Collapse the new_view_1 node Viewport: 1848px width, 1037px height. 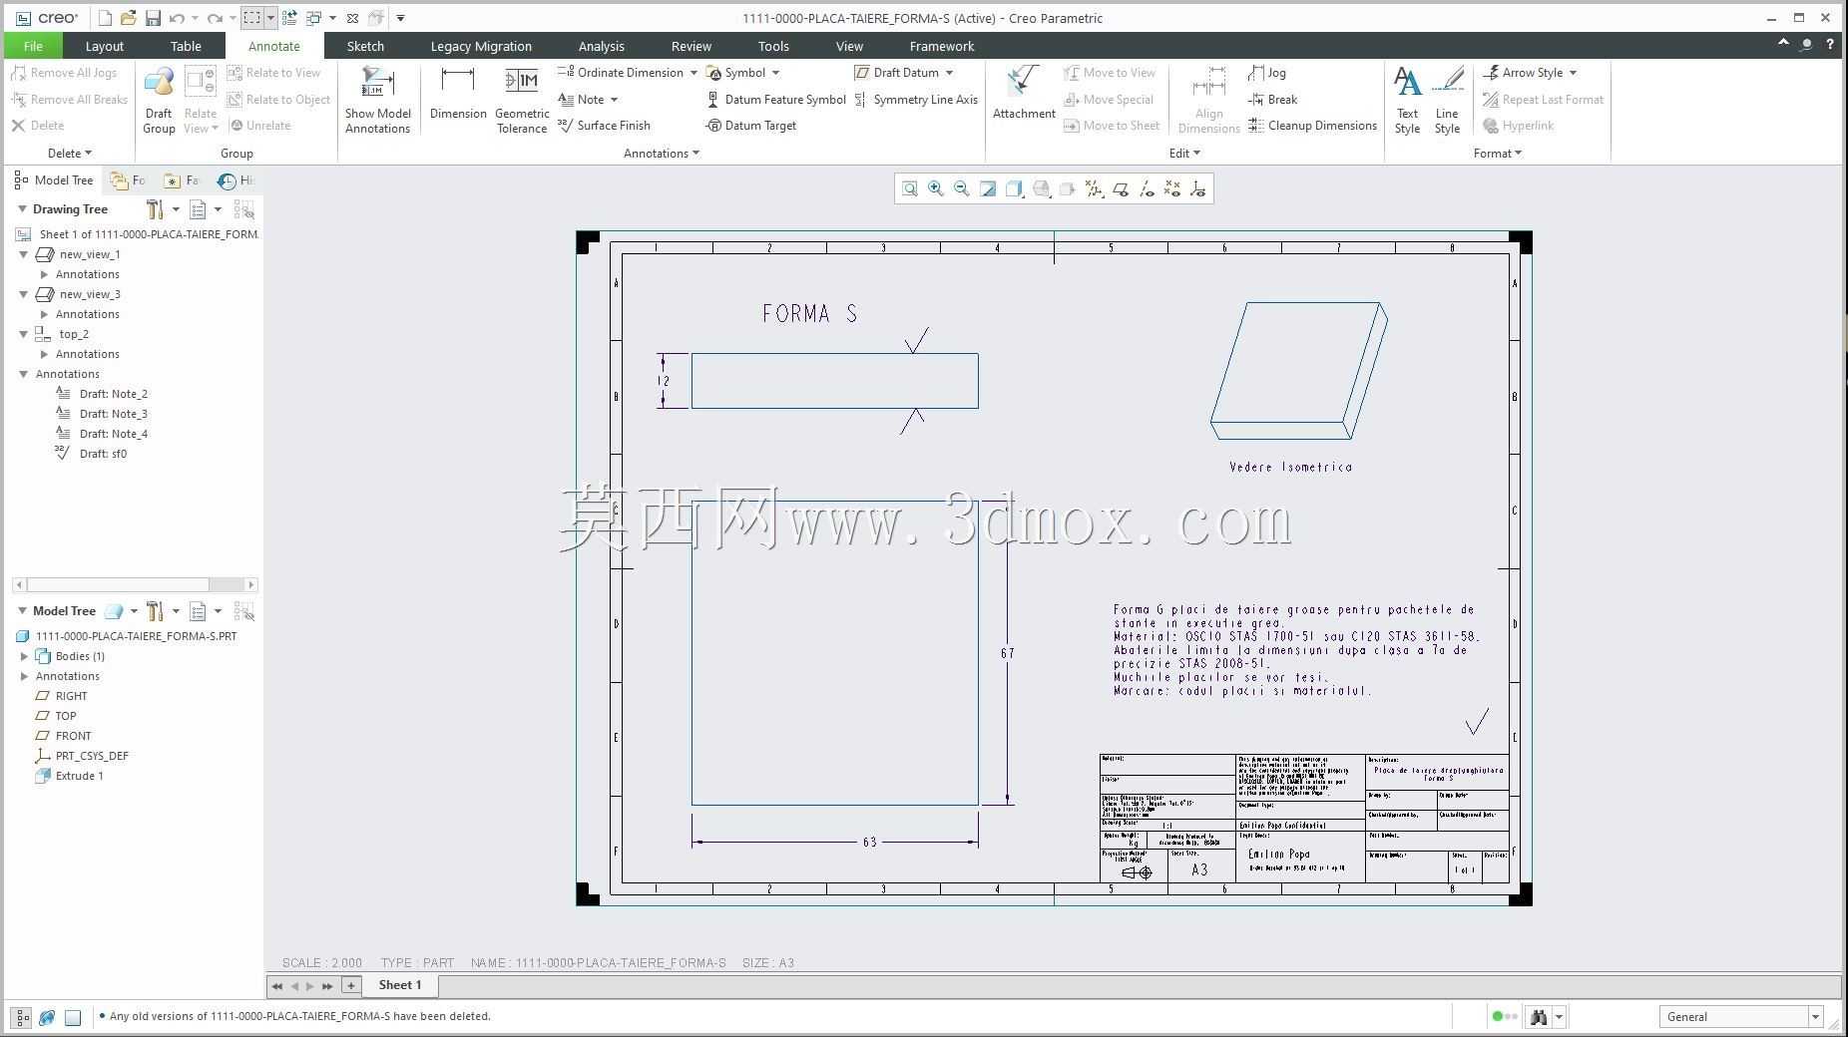pyautogui.click(x=24, y=254)
